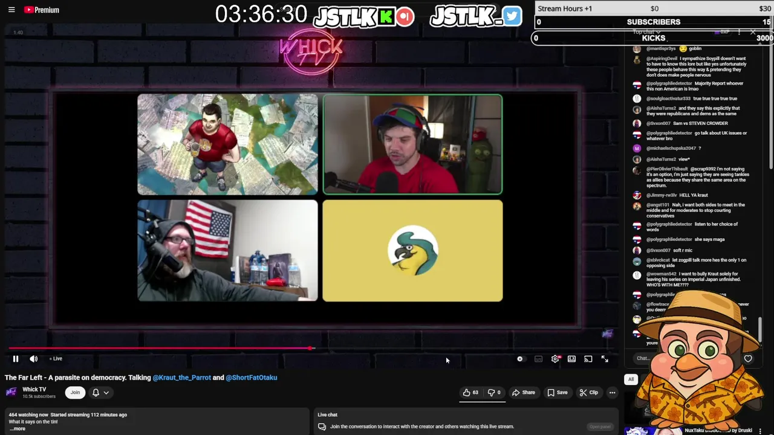Click @soulgloactivatur333 chat message
Viewport: 774px width, 435px height.
tap(692, 98)
